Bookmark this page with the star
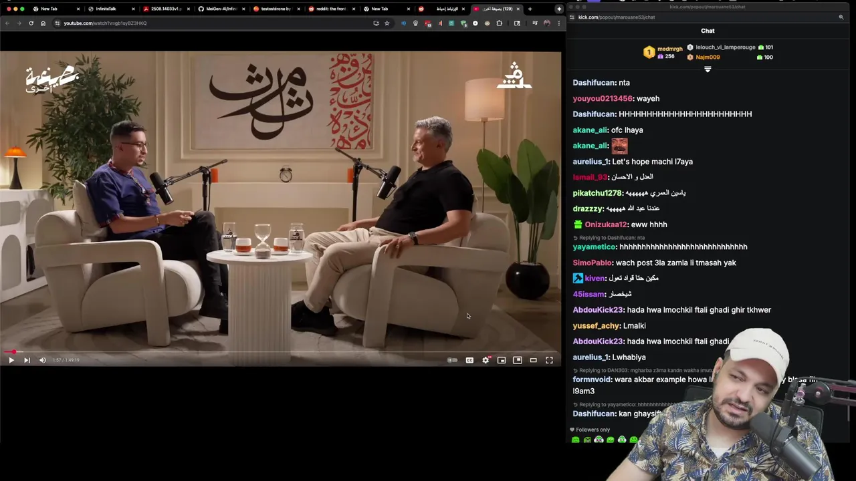The width and height of the screenshot is (856, 481). (387, 23)
